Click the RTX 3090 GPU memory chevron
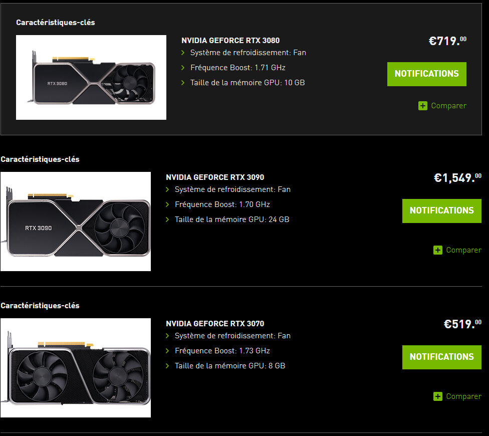The height and width of the screenshot is (436, 489). 168,220
